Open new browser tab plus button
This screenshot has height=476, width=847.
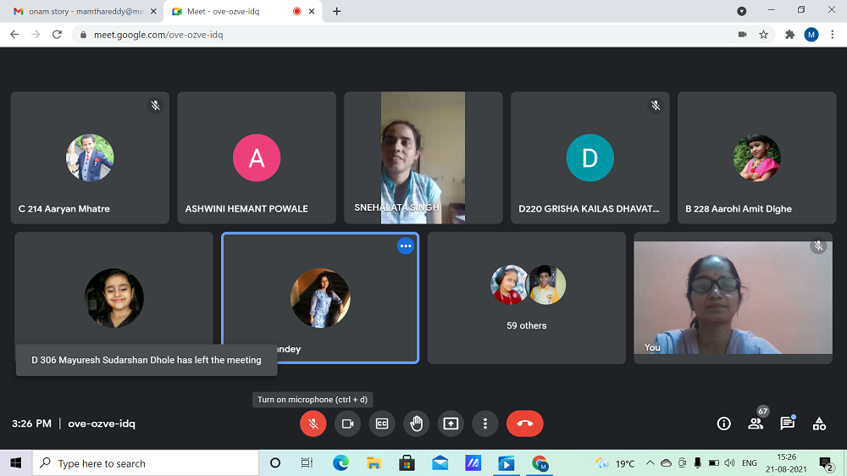point(337,11)
